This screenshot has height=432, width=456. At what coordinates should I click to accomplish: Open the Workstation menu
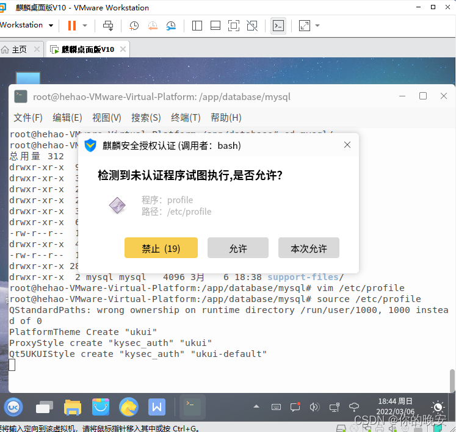coord(26,25)
